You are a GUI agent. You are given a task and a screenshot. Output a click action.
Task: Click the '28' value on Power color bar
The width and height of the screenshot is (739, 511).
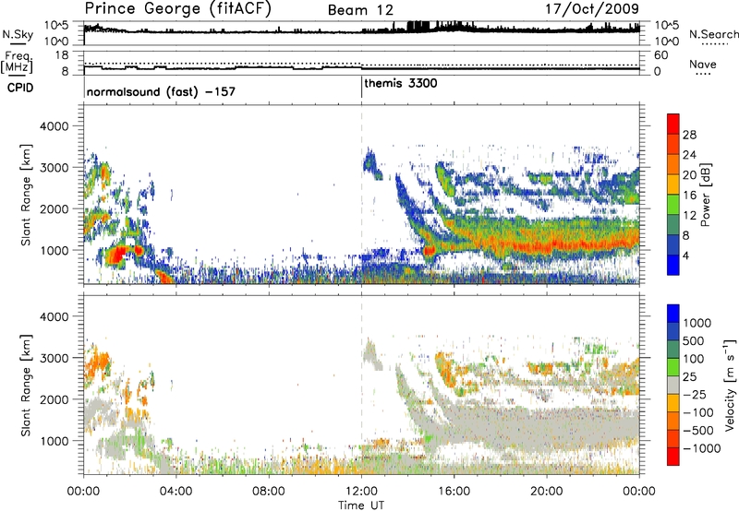point(689,135)
